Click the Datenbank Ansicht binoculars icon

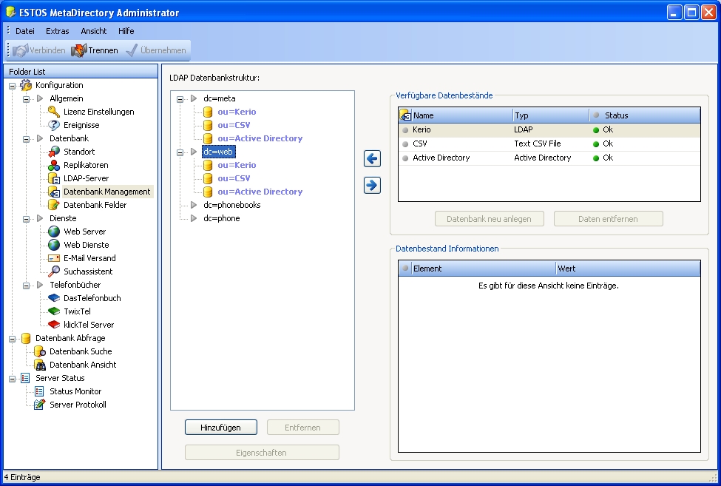pos(40,365)
